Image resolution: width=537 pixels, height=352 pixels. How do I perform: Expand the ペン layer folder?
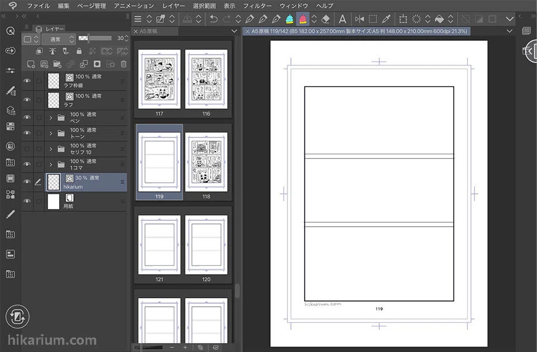[x=51, y=118]
